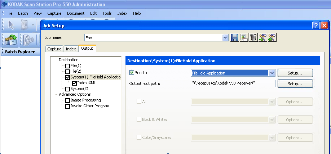Check the Invoke Other Program option
Viewport: 331px width, 154px height.
point(68,106)
